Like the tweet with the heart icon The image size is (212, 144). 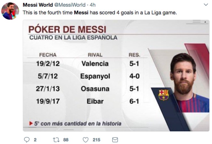[x=86, y=140]
